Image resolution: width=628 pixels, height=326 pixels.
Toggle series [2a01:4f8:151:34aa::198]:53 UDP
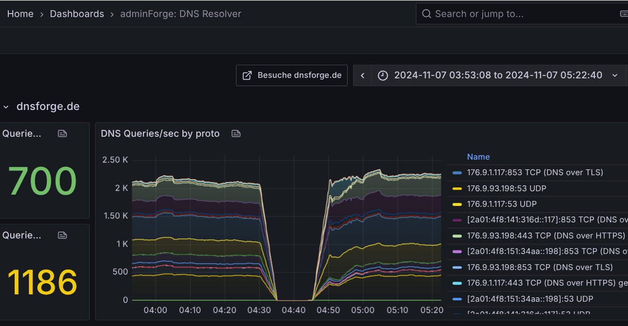530,299
